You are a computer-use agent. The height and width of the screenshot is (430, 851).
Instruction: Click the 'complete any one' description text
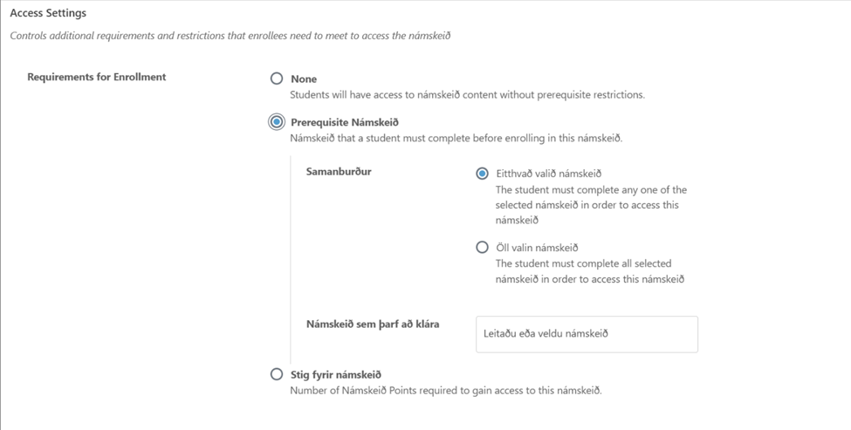[x=591, y=205]
